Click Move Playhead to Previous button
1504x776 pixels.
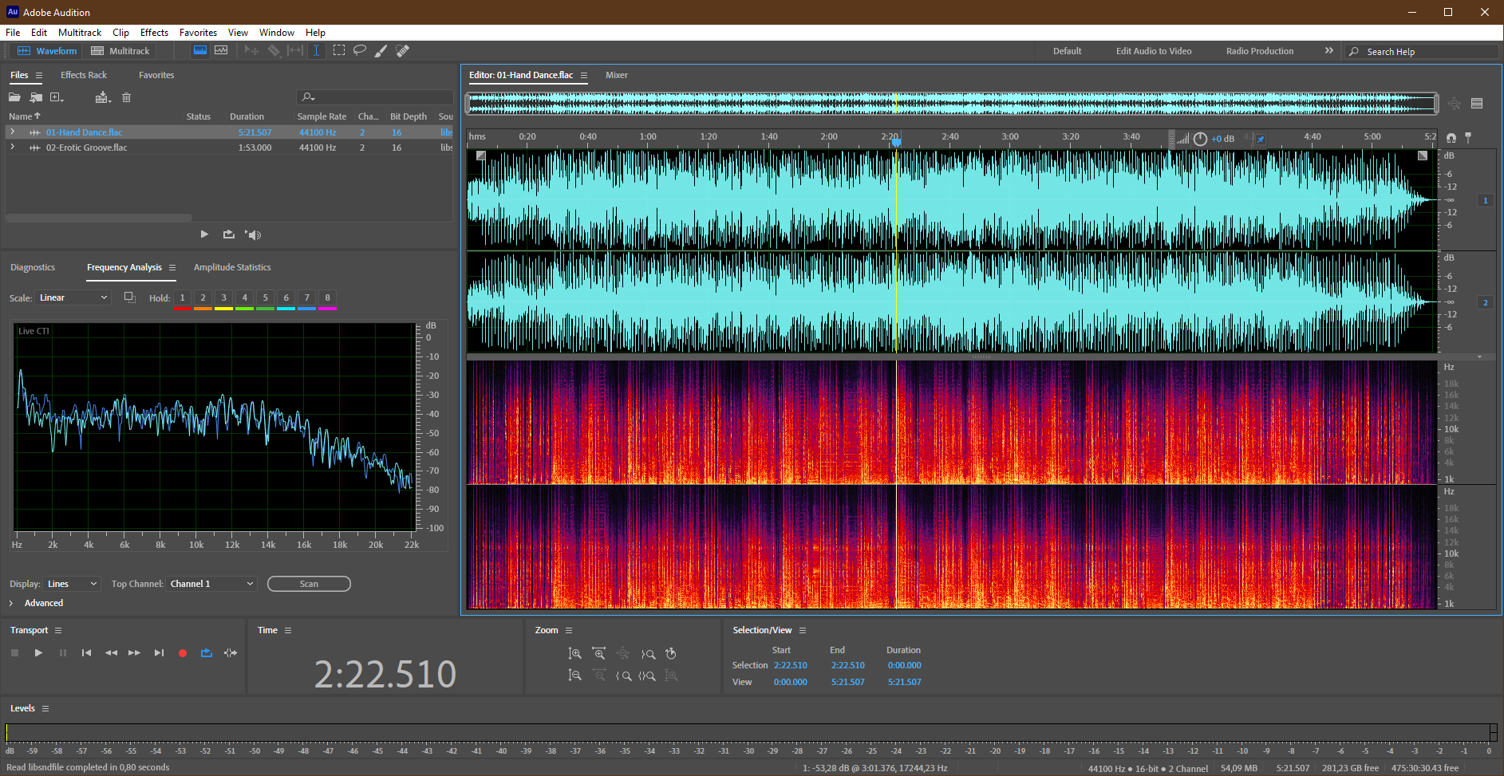tap(86, 653)
